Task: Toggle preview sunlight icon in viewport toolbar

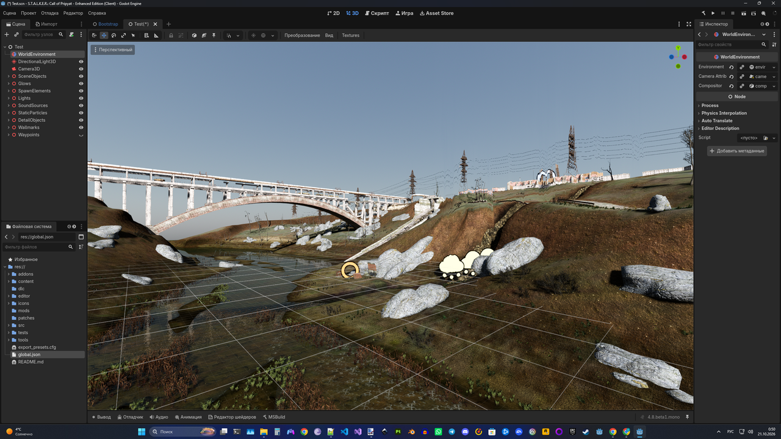Action: [253, 35]
